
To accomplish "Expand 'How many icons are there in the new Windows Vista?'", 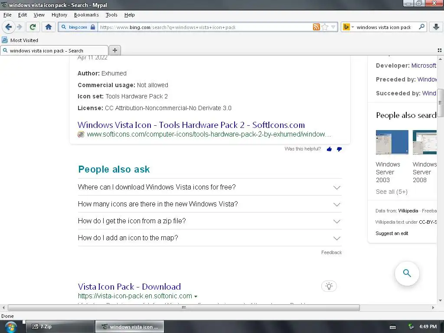I will pyautogui.click(x=210, y=204).
